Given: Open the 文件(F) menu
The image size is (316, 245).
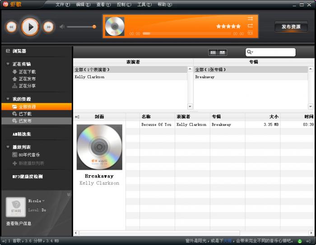Looking at the screenshot, I should point(63,5).
